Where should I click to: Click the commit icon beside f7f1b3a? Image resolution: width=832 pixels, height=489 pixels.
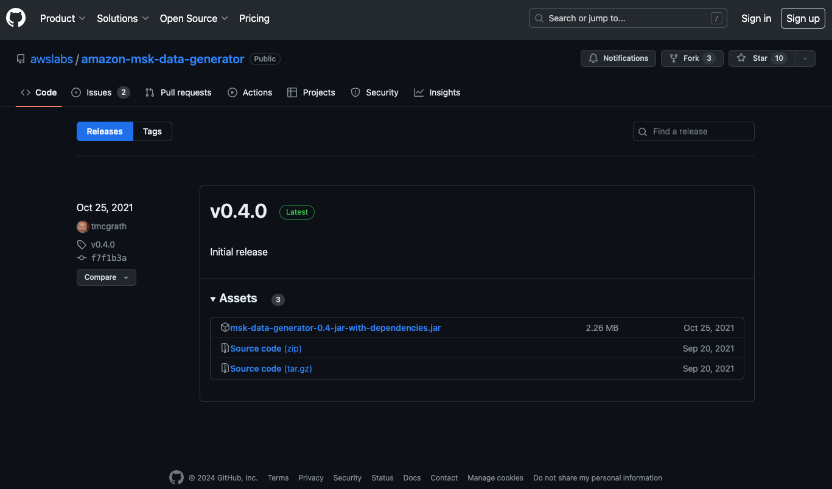pyautogui.click(x=81, y=257)
